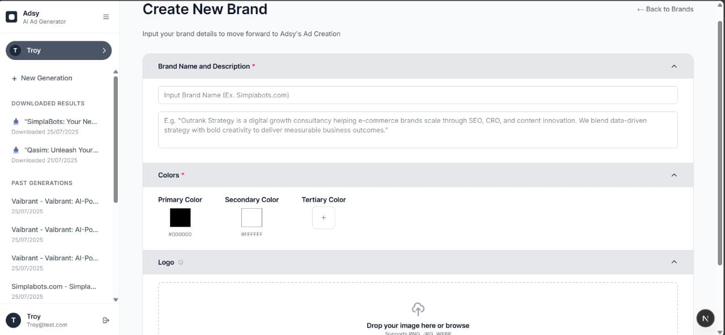This screenshot has height=335, width=725.
Task: Add a Tertiary Color with plus button
Action: click(323, 218)
